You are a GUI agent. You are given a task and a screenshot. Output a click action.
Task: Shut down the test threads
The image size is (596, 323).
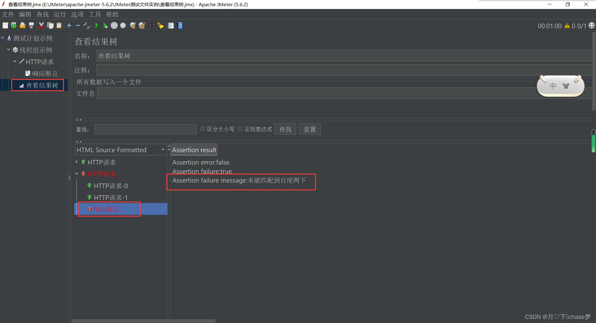click(123, 26)
